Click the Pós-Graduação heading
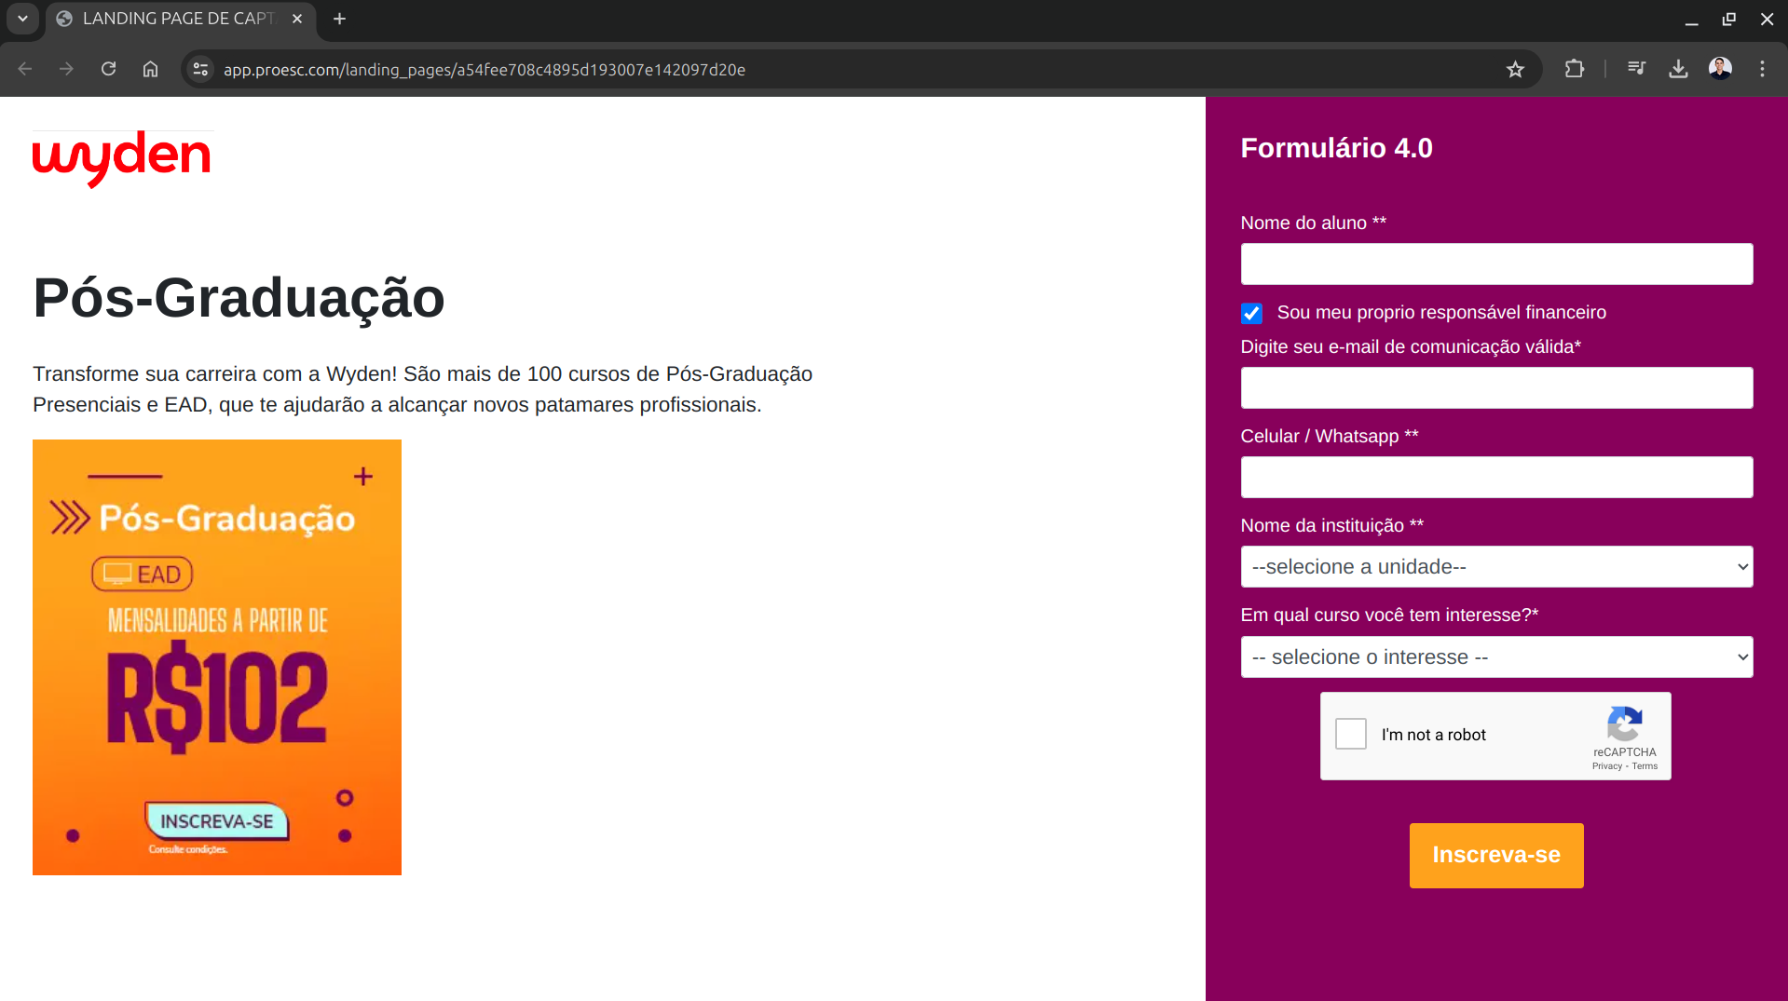The width and height of the screenshot is (1788, 1001). tap(239, 298)
